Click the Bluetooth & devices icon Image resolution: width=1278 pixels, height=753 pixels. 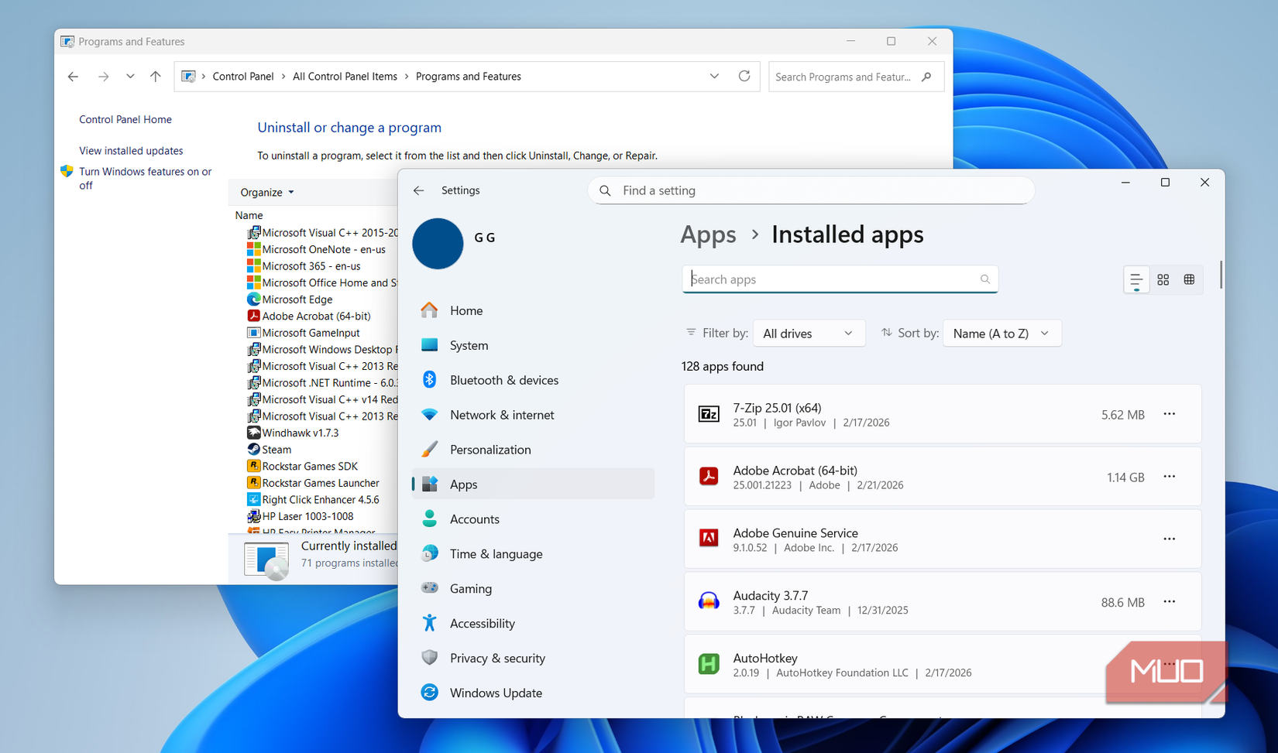[x=429, y=380]
